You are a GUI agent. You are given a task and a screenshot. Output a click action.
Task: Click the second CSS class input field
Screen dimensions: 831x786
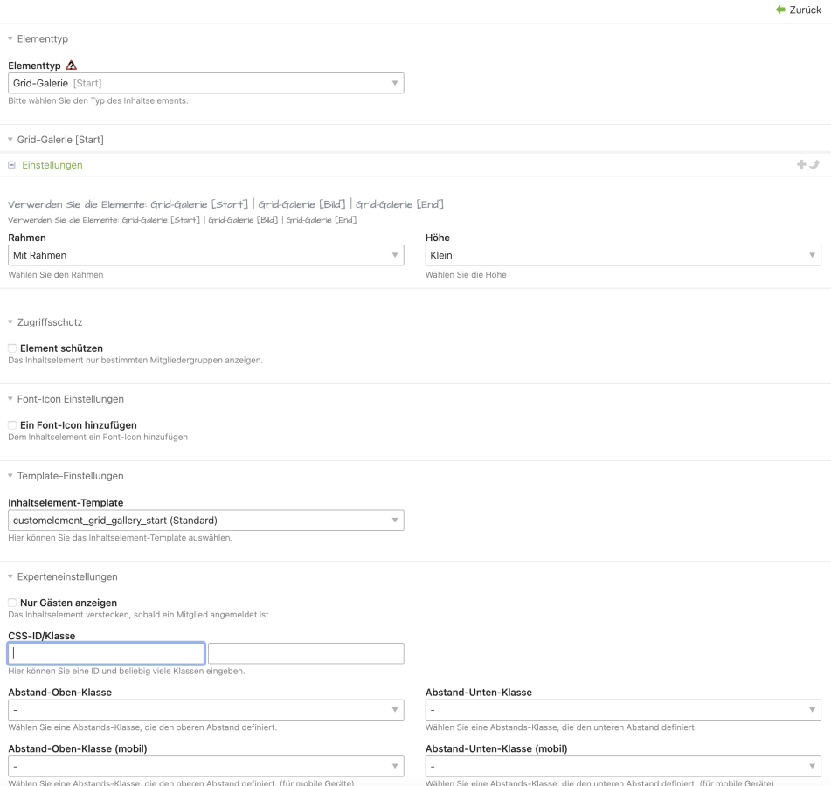(x=306, y=653)
